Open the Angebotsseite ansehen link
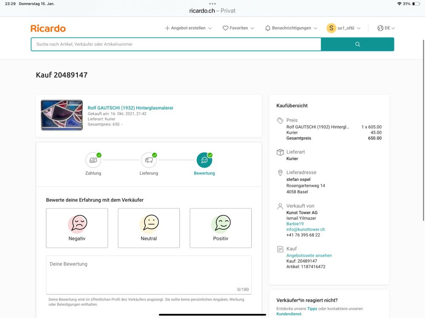This screenshot has height=318, width=425. [x=309, y=256]
